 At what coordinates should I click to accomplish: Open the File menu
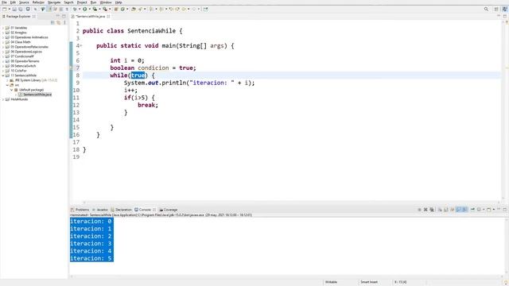(4, 2)
